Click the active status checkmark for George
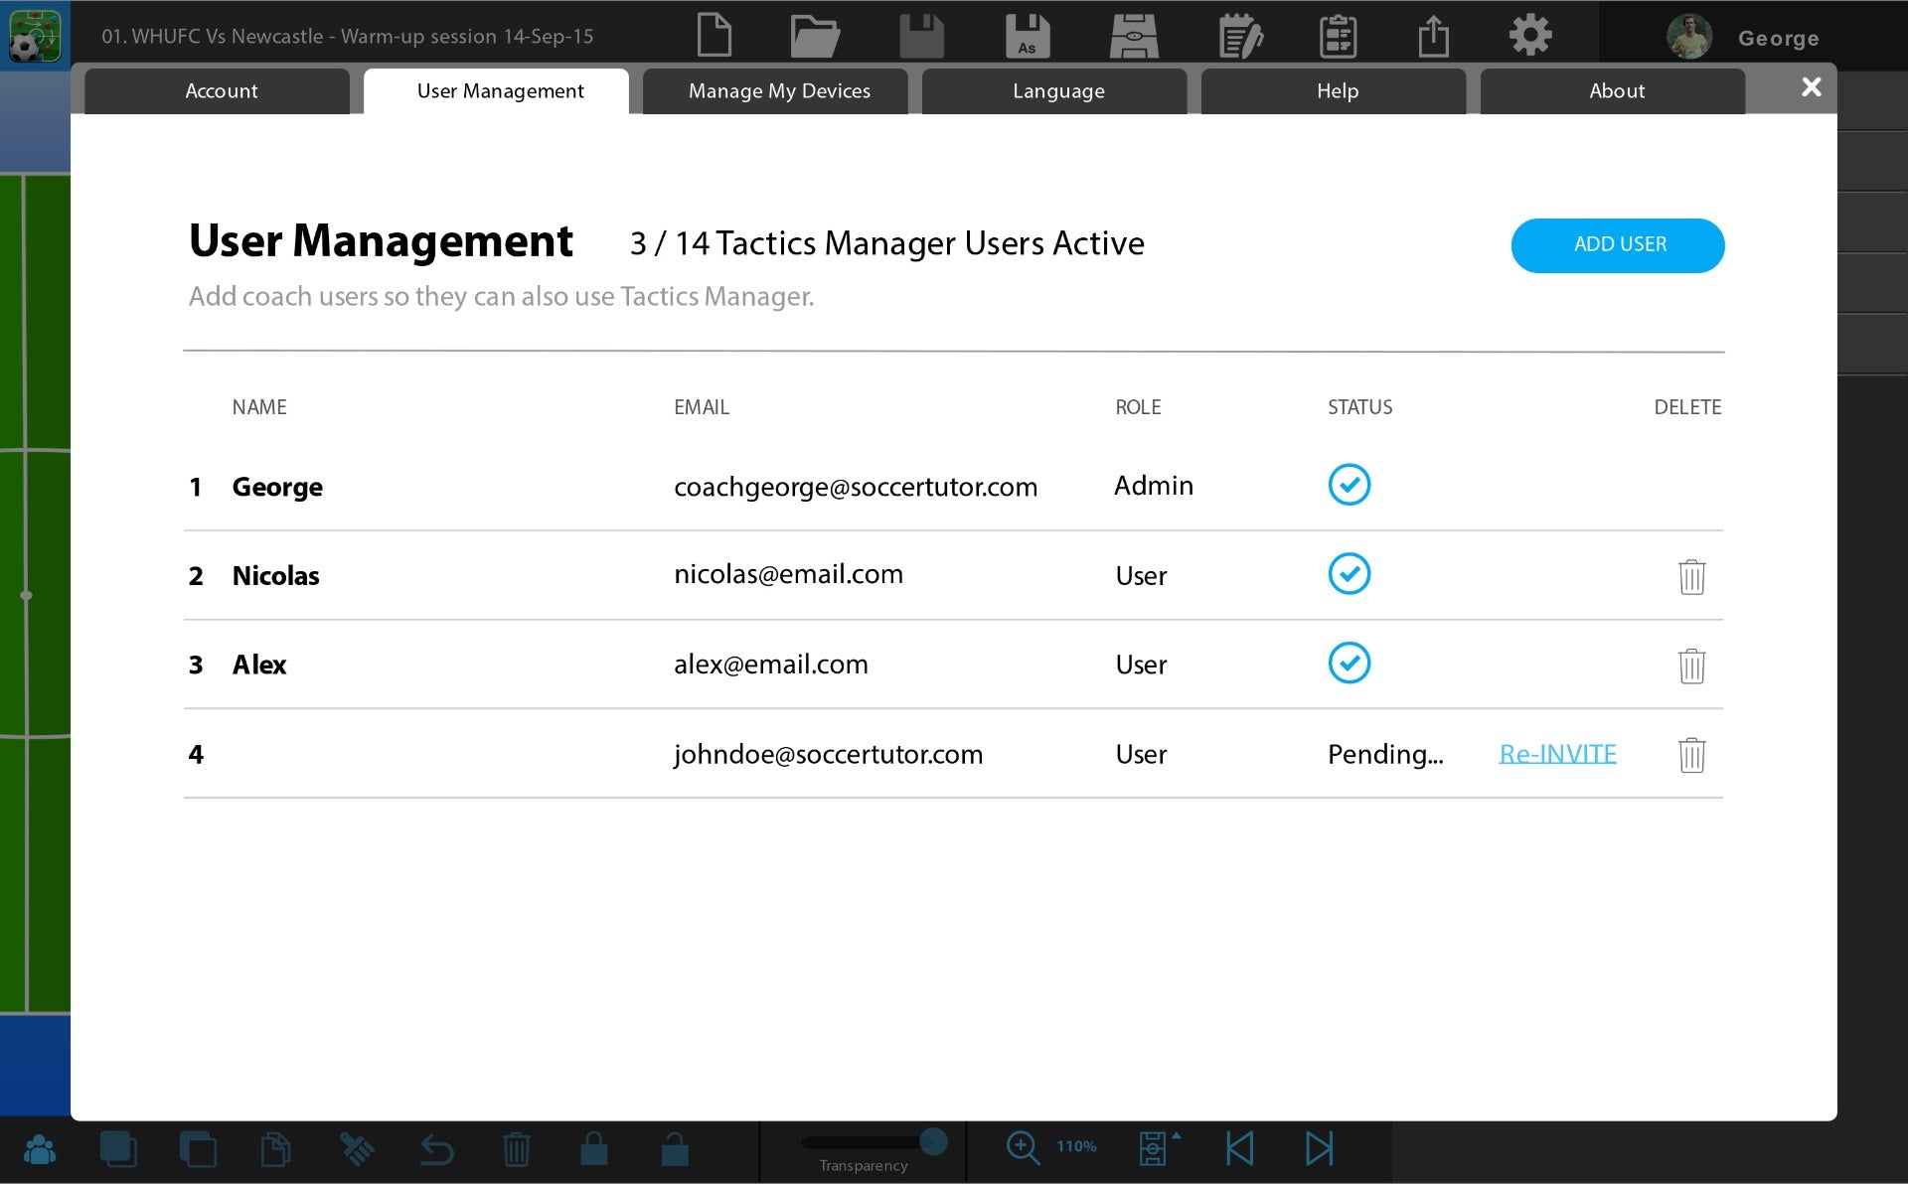This screenshot has width=1908, height=1184. (x=1349, y=485)
